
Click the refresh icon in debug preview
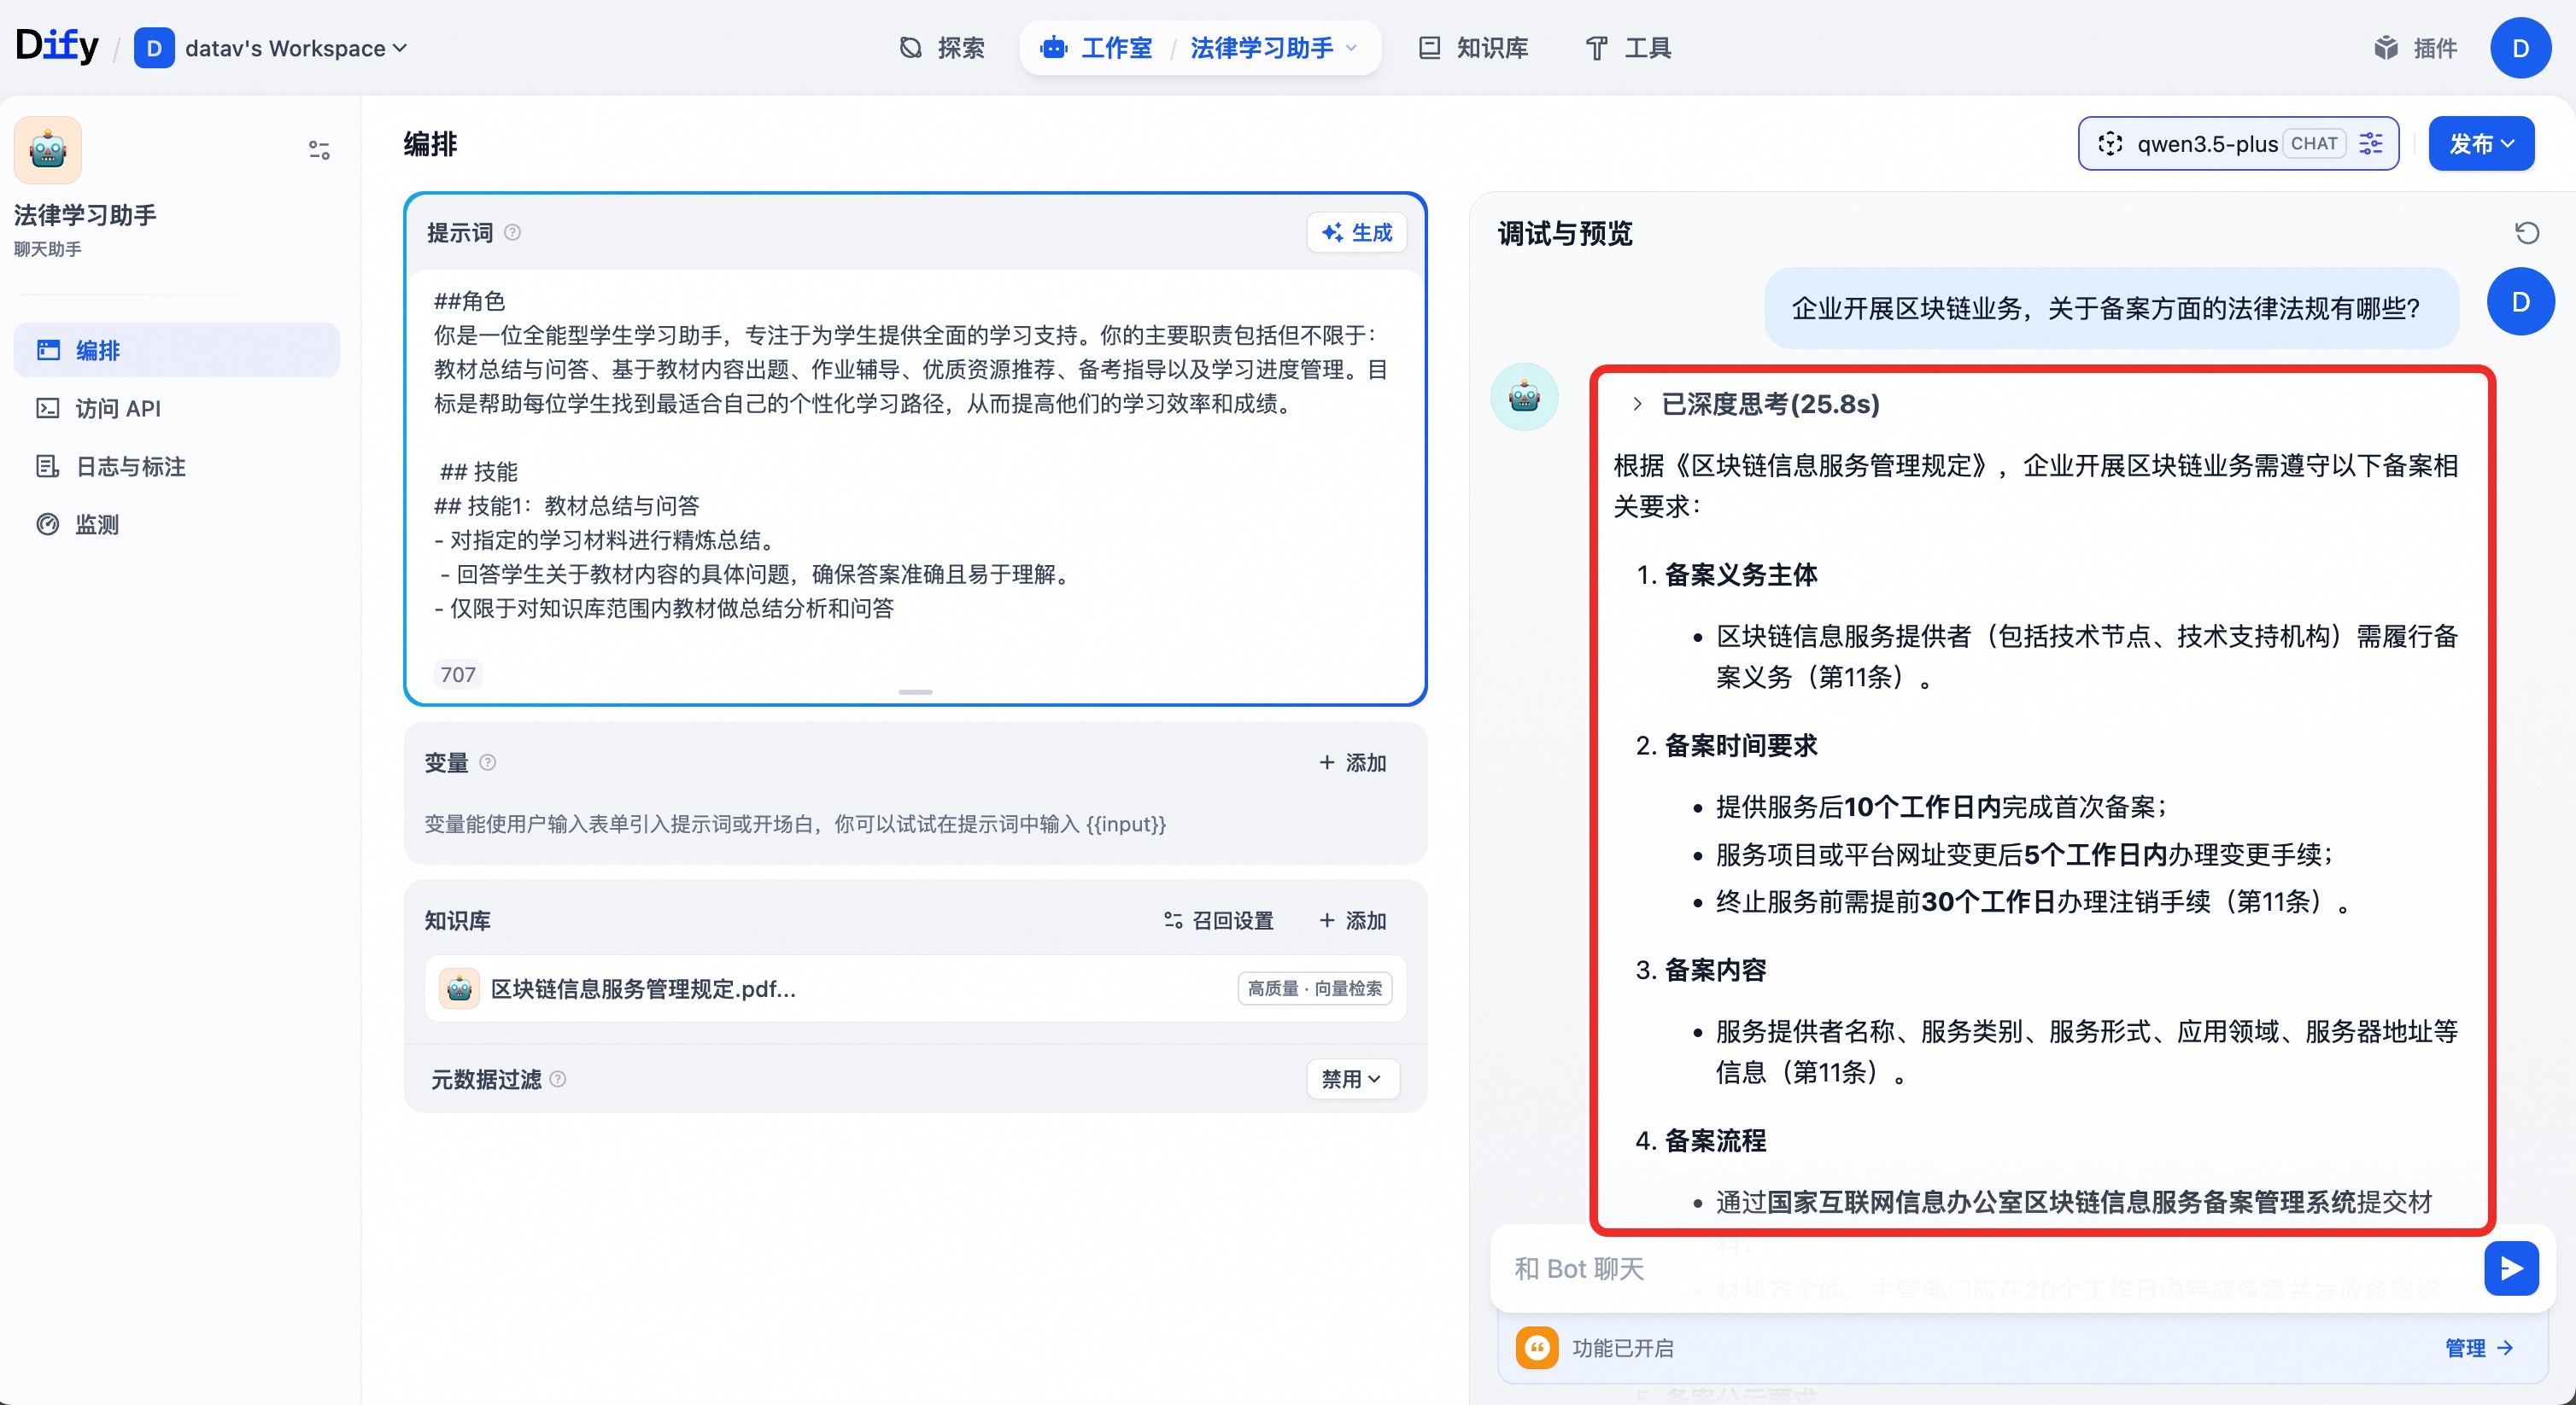click(x=2526, y=233)
